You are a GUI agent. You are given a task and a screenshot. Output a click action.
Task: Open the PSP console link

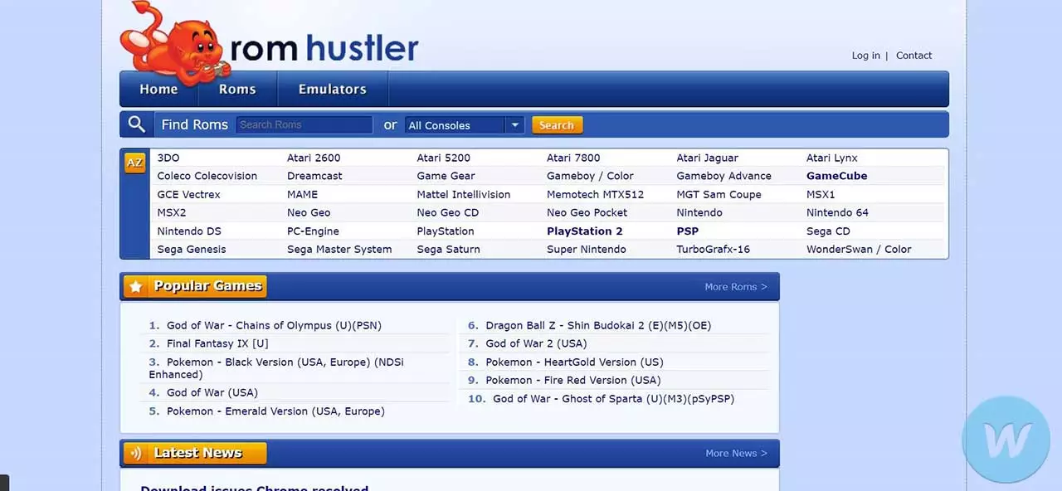pyautogui.click(x=688, y=231)
